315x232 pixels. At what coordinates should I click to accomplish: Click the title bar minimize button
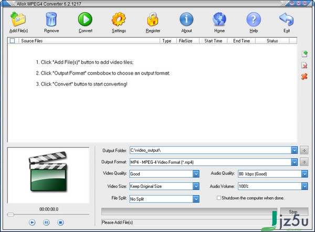coord(292,3)
